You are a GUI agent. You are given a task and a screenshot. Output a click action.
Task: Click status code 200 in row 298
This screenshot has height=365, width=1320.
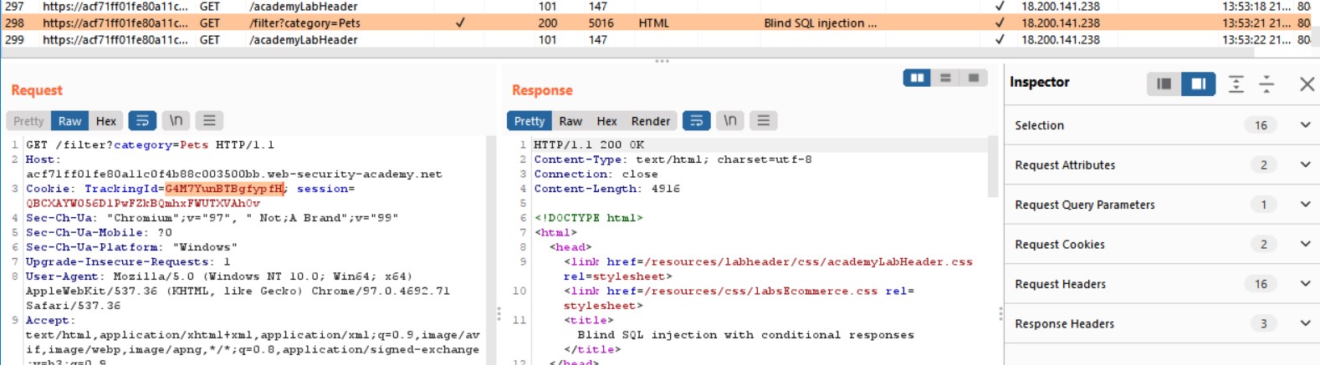548,23
